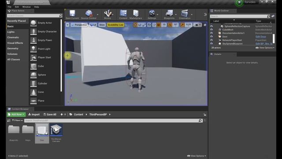282x159 pixels.
Task: Open the Help menu
Action: point(37,7)
